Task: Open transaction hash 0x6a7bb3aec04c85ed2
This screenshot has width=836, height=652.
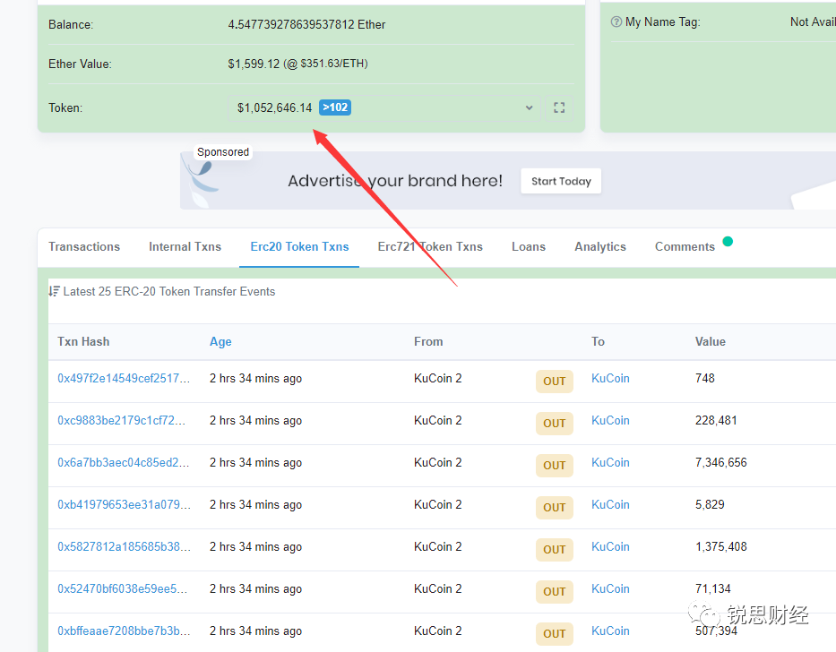Action: click(x=124, y=463)
